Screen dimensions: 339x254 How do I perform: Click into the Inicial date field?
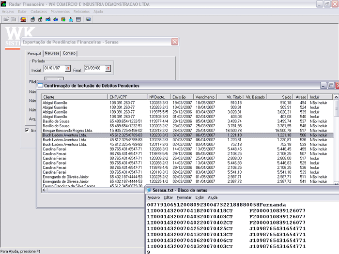click(53, 68)
